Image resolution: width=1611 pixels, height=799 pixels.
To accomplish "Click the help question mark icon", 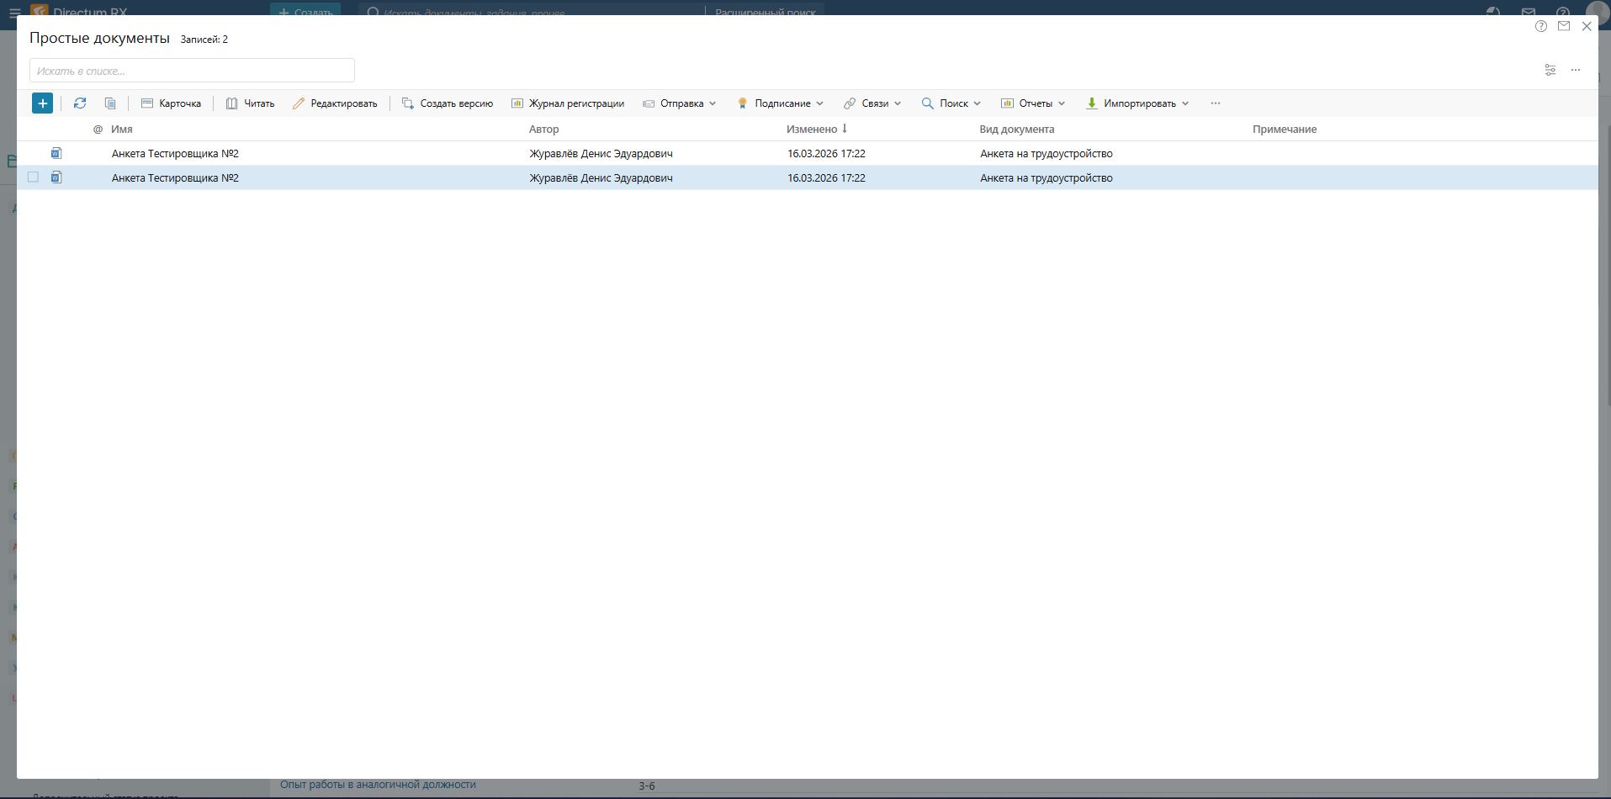I will coord(1540,26).
